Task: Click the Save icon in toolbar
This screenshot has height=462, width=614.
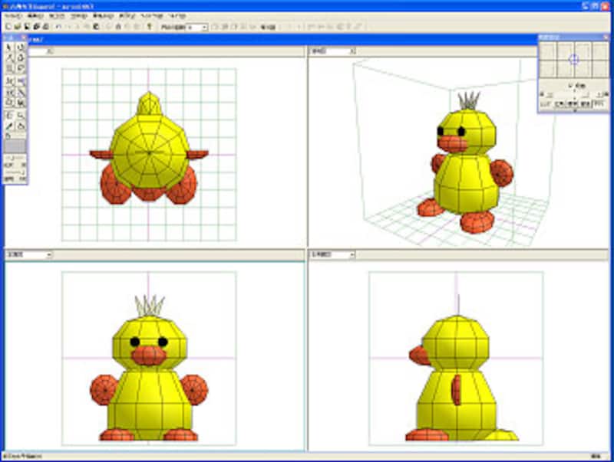Action: pyautogui.click(x=27, y=27)
